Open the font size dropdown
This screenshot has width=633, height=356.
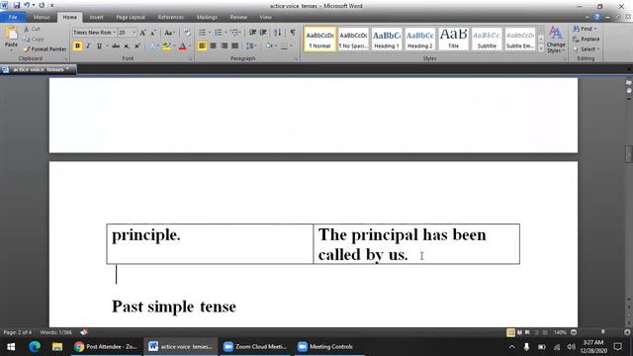(x=134, y=33)
